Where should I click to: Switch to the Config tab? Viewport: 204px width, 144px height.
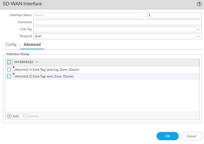pos(11,45)
